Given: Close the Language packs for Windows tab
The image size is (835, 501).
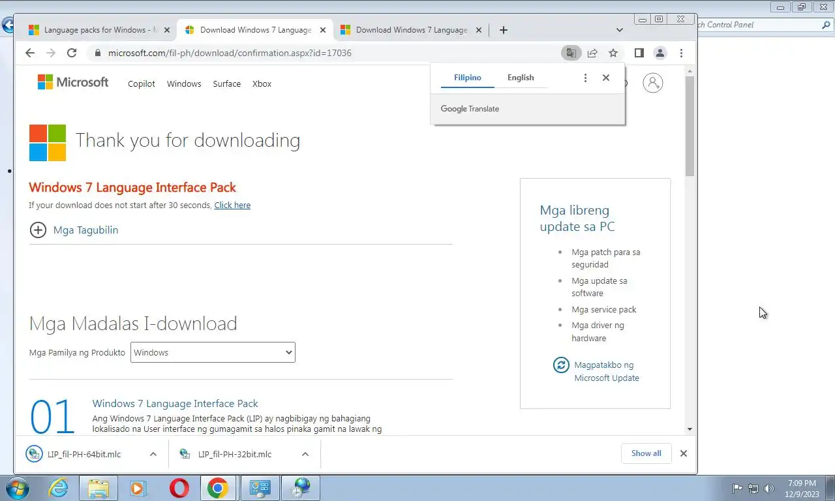Looking at the screenshot, I should [167, 30].
